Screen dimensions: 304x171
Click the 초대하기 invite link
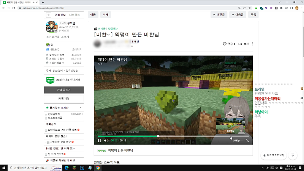tap(77, 50)
